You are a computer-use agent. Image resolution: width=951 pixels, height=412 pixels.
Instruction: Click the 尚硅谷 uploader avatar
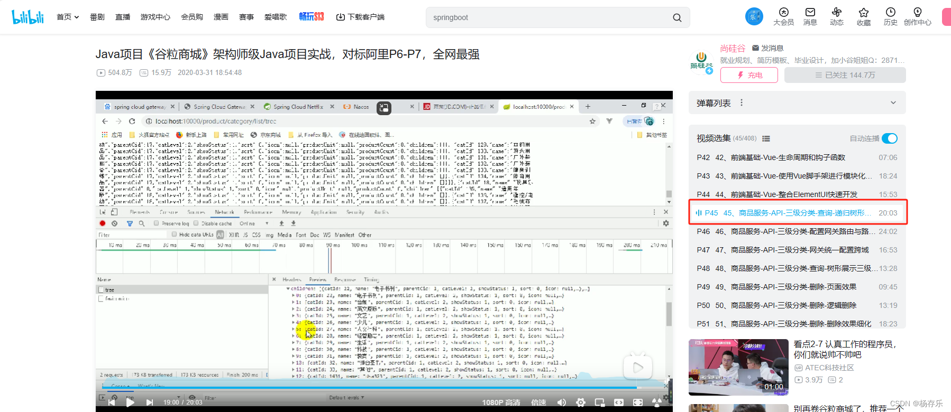(701, 62)
